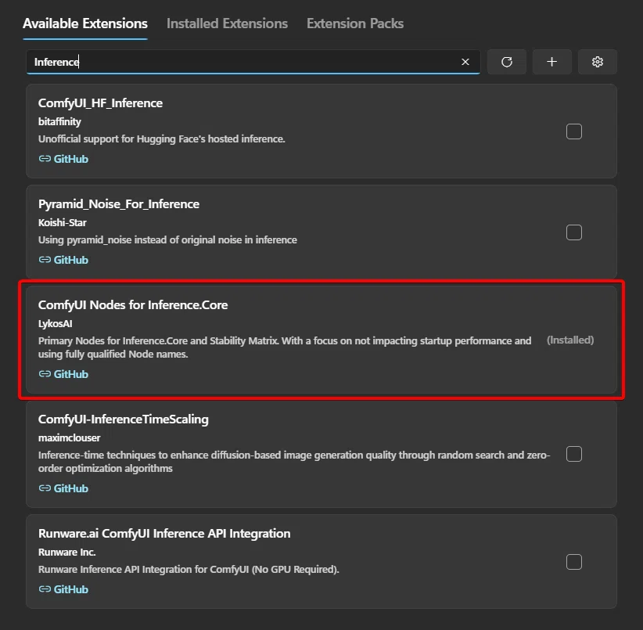Click the author name Koishi-Star

click(63, 223)
